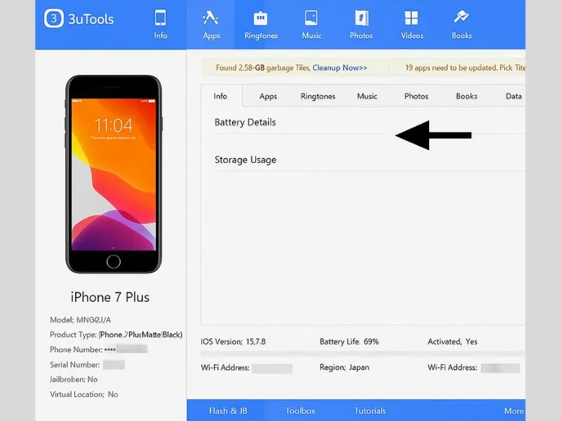Click the masked Phone Number value
Image resolution: width=561 pixels, height=421 pixels.
point(126,349)
